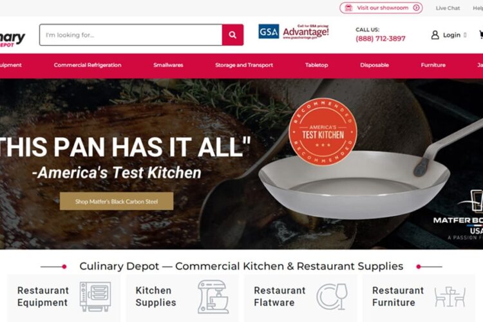Click the magnifier search button
The width and height of the screenshot is (483, 322).
coord(232,35)
